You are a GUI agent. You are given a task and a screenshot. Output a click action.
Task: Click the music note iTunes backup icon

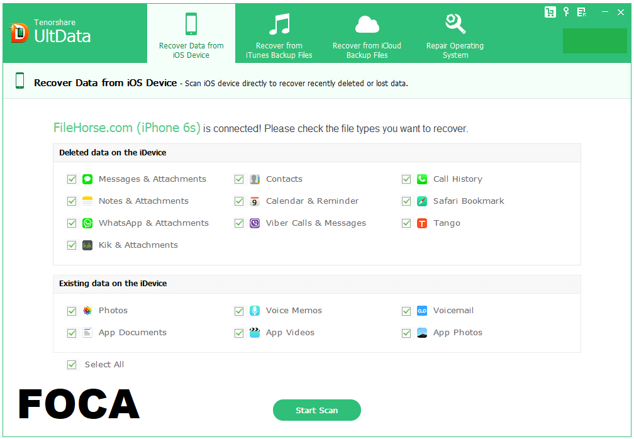(279, 24)
